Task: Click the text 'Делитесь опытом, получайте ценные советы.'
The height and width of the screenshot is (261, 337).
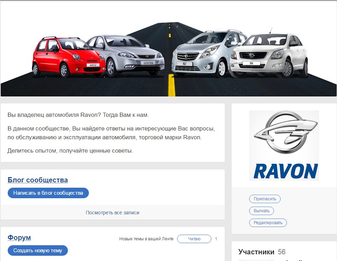Action: [x=70, y=151]
